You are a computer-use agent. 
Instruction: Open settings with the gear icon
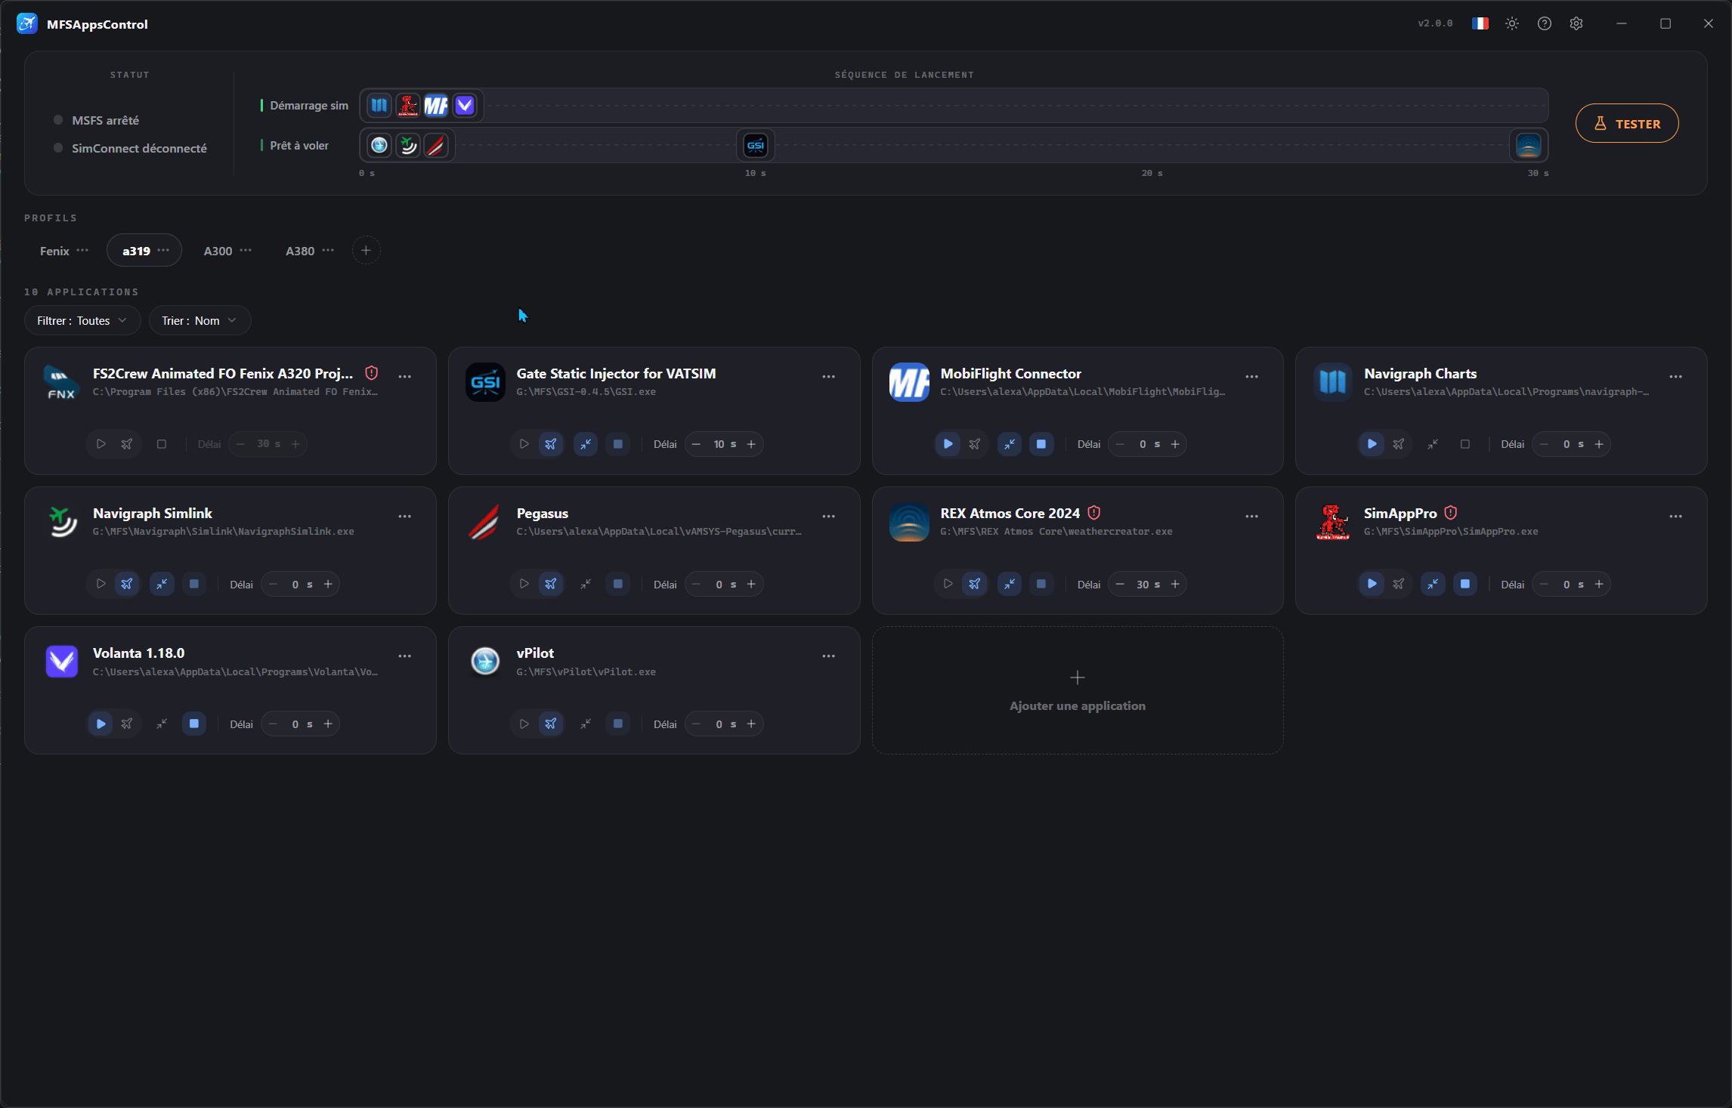tap(1576, 23)
